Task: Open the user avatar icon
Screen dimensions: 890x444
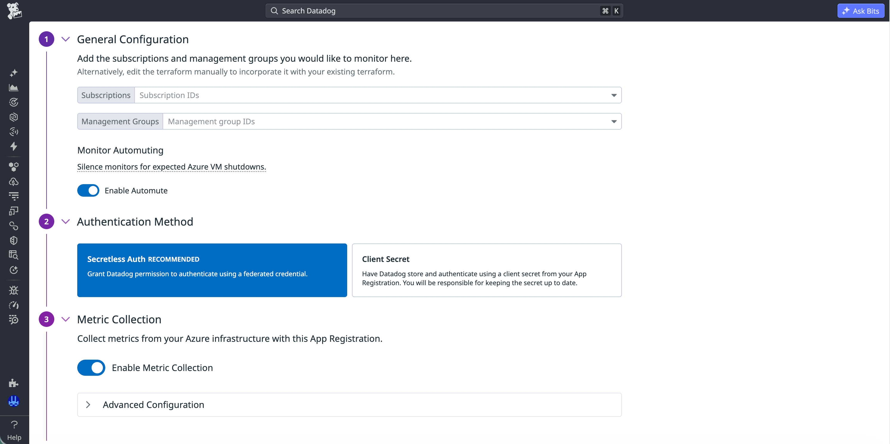Action: point(14,401)
